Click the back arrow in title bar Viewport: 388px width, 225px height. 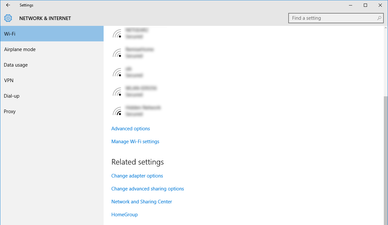click(x=8, y=5)
